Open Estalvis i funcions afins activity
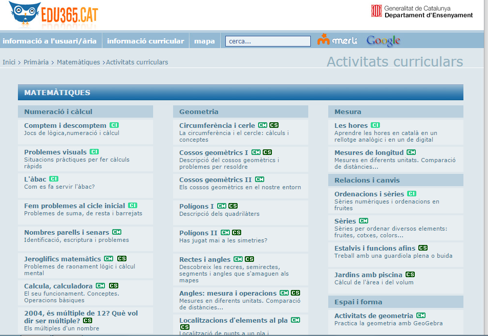The image size is (488, 336). [375, 248]
